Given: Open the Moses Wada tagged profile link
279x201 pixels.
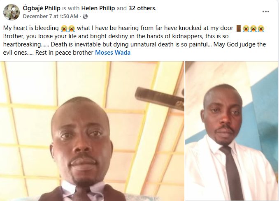Looking at the screenshot, I should [113, 53].
